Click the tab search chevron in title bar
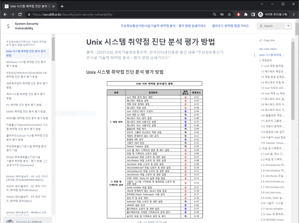299x223 pixels. [262, 4]
